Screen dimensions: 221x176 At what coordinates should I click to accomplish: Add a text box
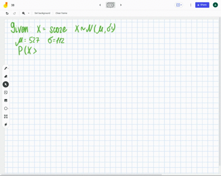pyautogui.click(x=6, y=116)
